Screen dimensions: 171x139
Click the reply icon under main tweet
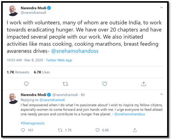pyautogui.click(x=26, y=84)
